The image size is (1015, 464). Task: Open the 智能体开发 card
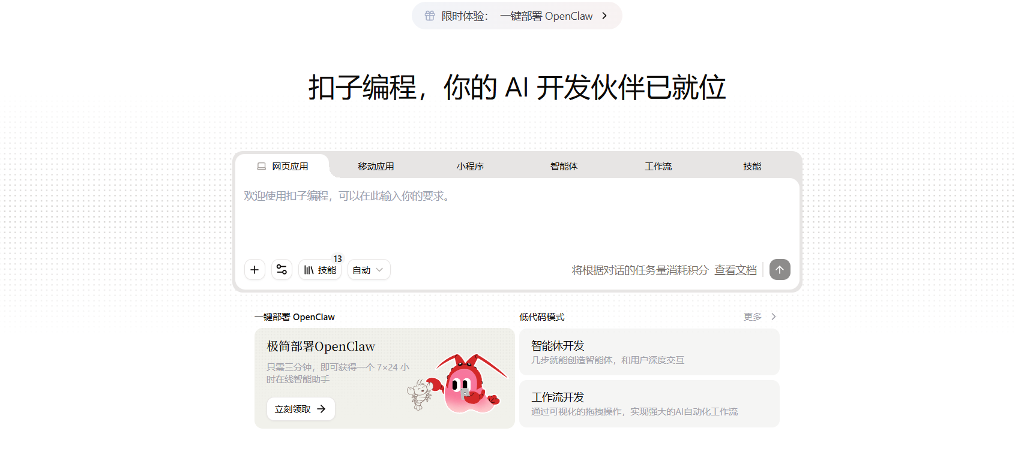click(x=649, y=352)
